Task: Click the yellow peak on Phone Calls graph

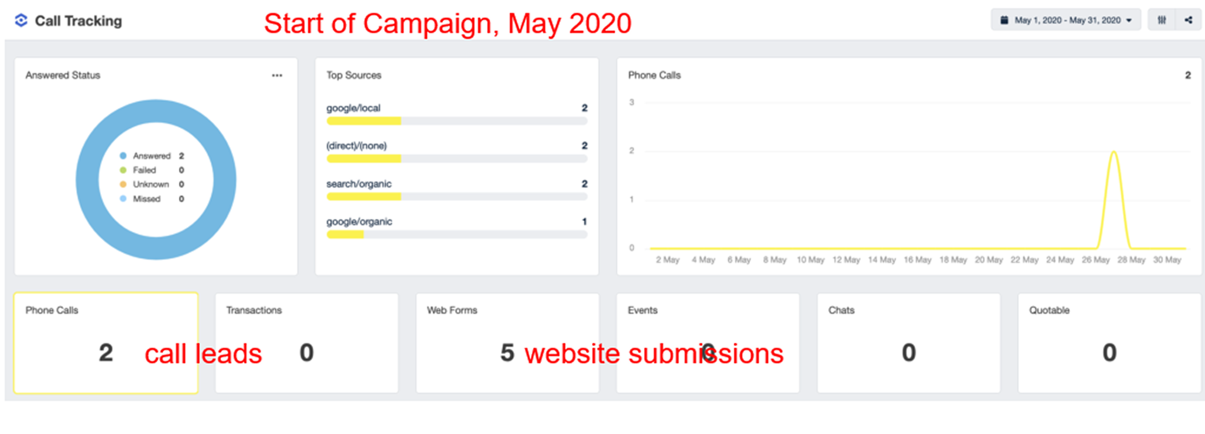Action: pos(1114,153)
